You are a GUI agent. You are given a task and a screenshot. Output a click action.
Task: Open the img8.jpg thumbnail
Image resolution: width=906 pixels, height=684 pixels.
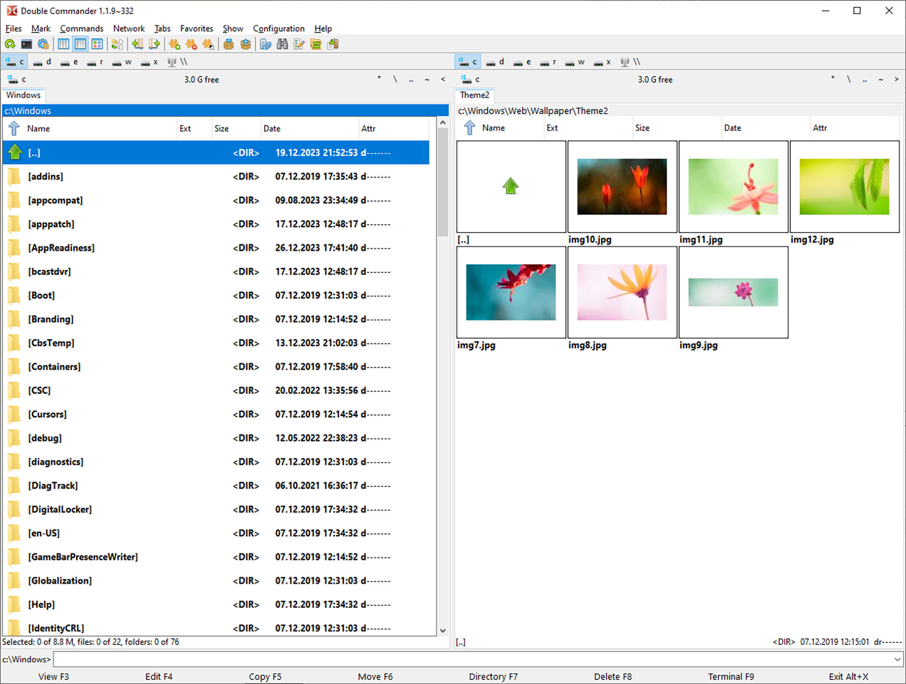(621, 292)
